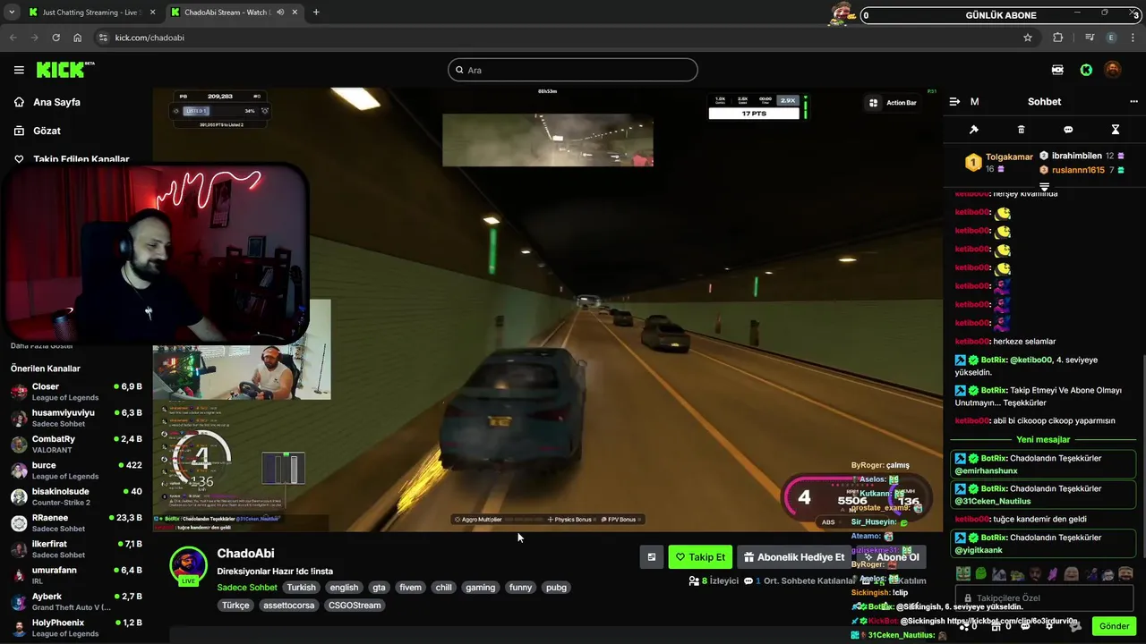The height and width of the screenshot is (644, 1146).
Task: Click the Yeni mesajlar new messages divider
Action: click(x=1043, y=439)
